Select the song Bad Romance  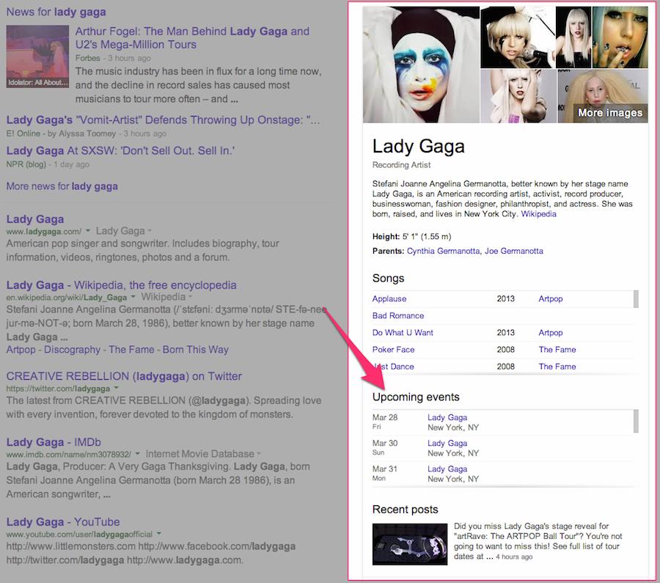coord(398,315)
